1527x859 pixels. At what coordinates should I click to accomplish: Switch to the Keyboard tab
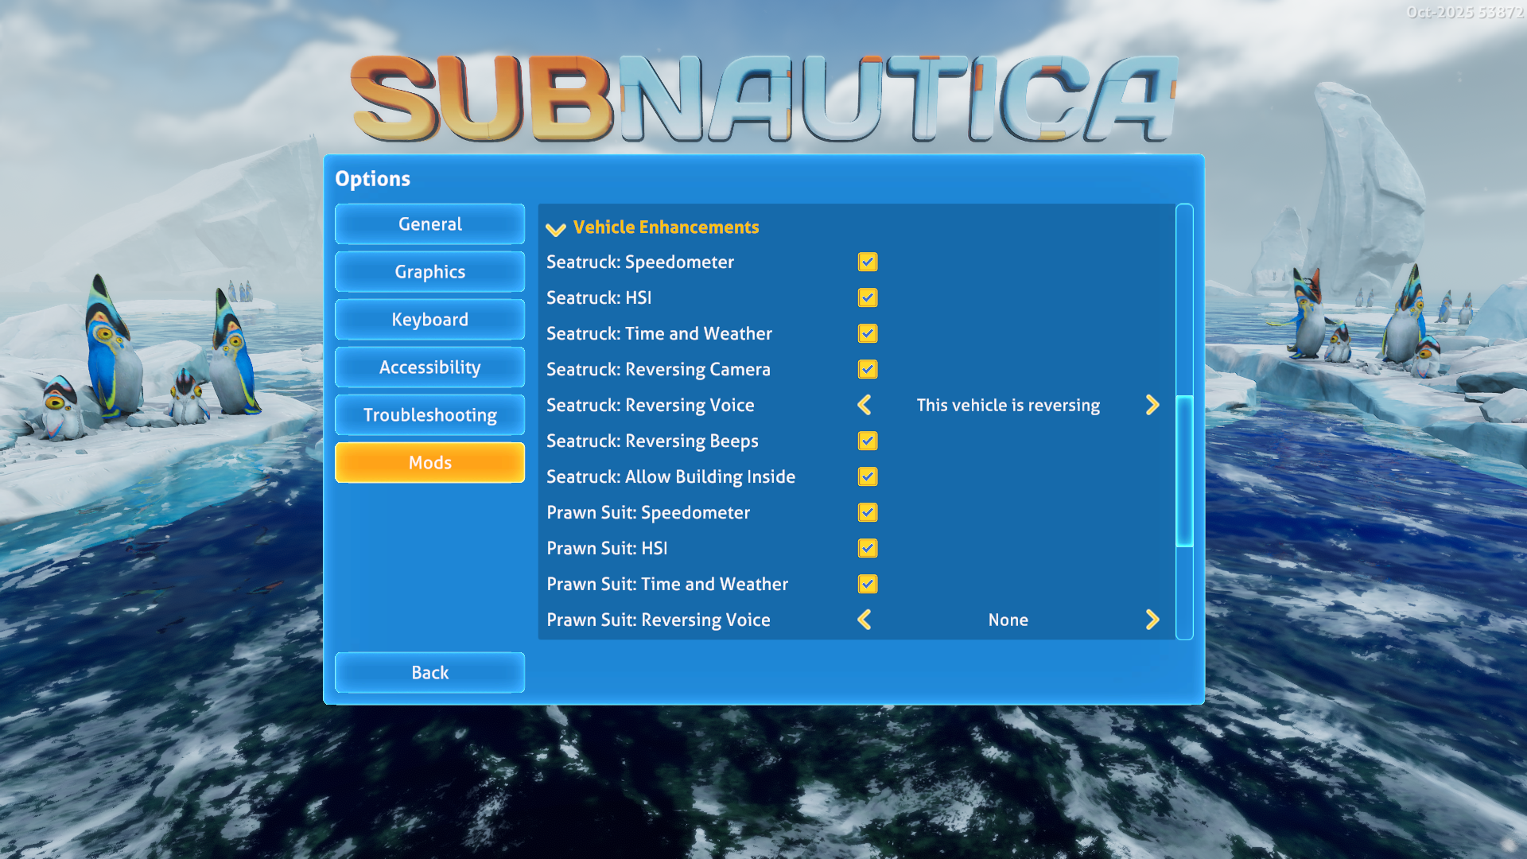click(x=429, y=320)
